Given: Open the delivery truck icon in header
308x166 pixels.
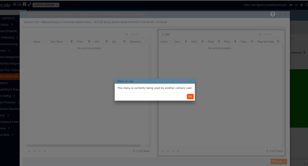Looking at the screenshot, I should click(19, 4).
